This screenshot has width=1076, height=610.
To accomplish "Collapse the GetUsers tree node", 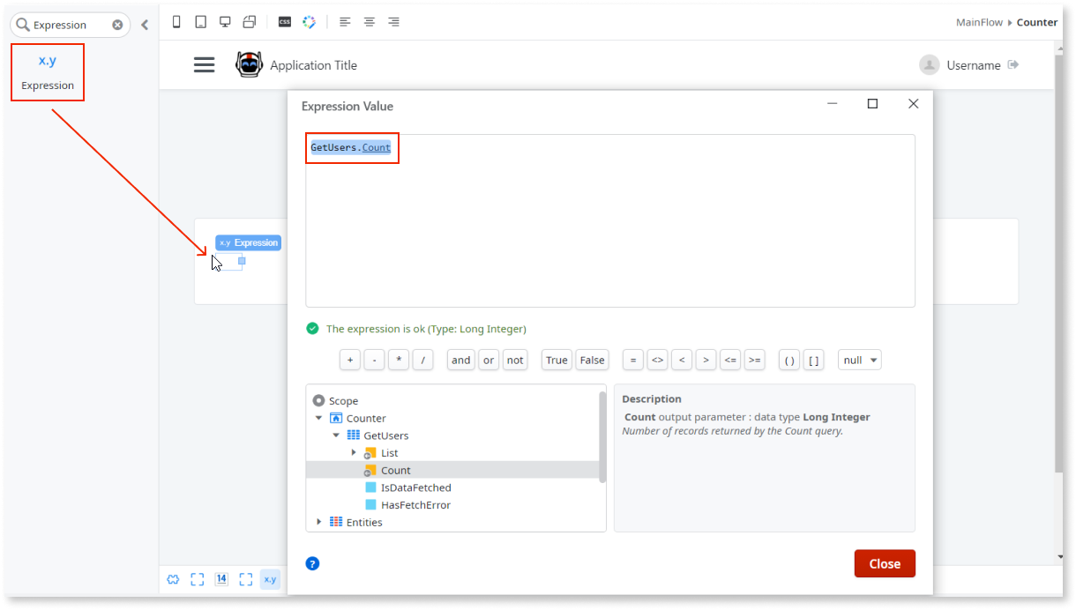I will (x=335, y=435).
